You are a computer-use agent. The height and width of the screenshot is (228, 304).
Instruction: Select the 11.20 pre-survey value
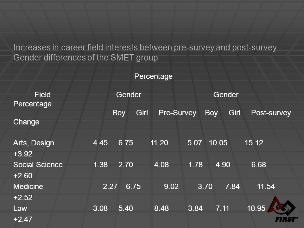pyautogui.click(x=159, y=143)
